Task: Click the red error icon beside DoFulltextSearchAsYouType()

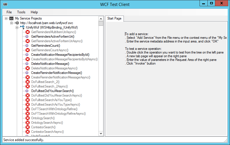Action: coord(28,100)
